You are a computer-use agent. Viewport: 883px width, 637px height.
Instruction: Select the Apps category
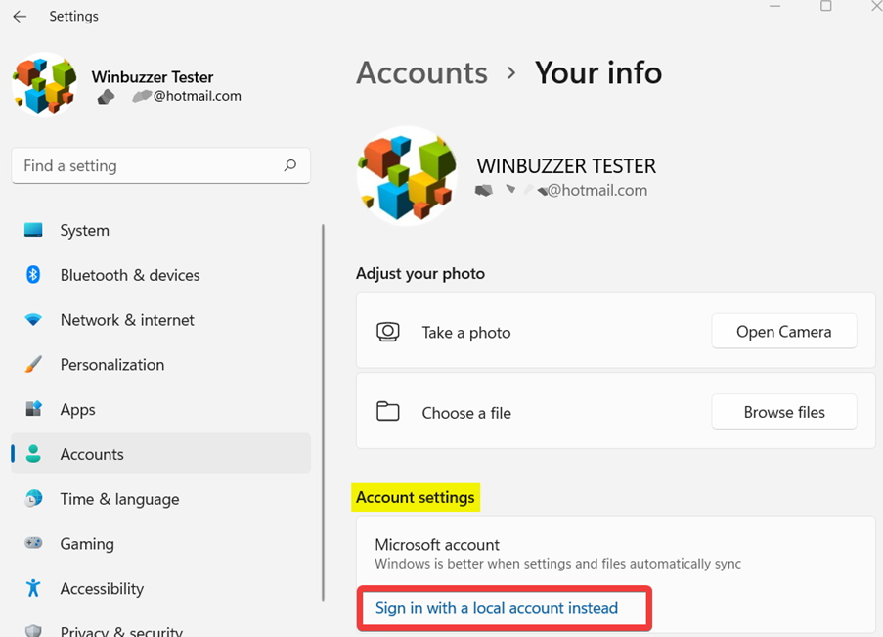tap(160, 409)
